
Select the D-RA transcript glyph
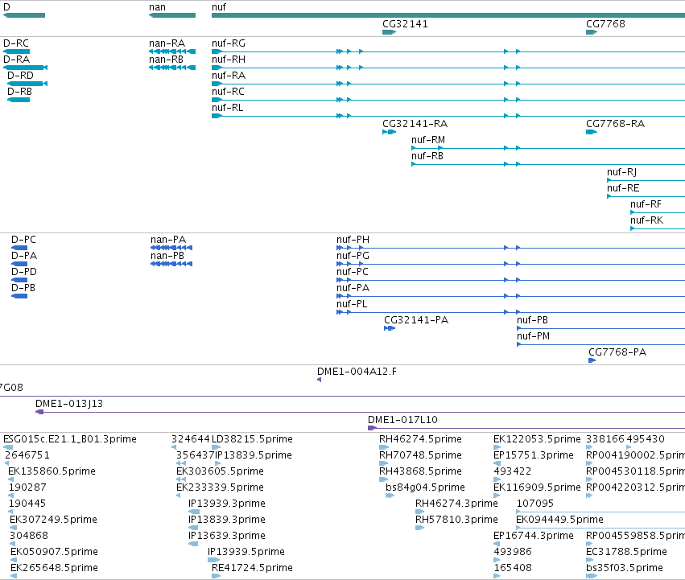point(25,68)
